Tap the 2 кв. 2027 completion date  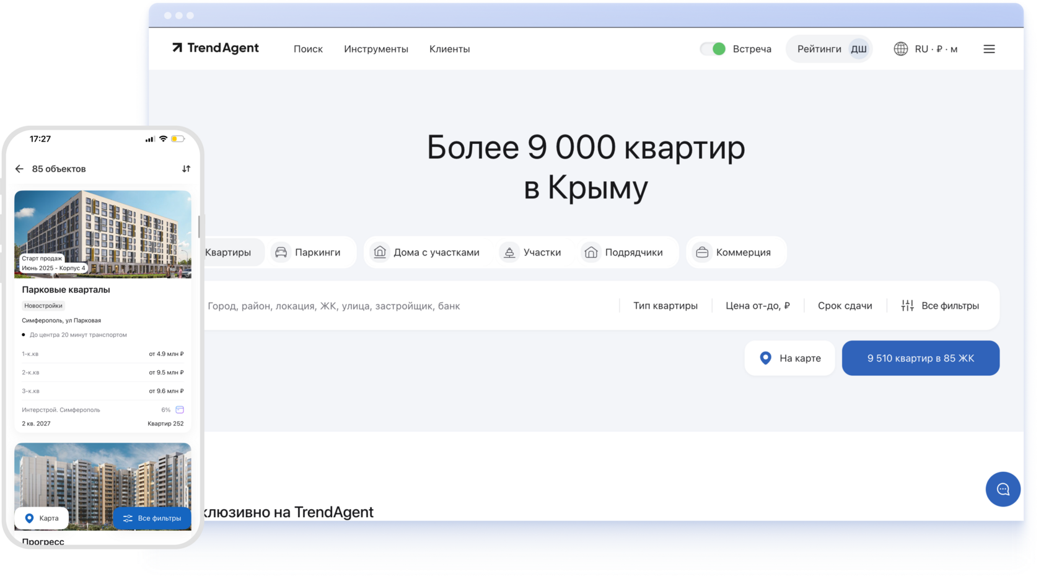[x=36, y=424]
